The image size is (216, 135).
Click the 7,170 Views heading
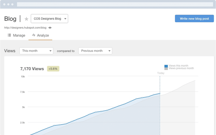click(32, 69)
